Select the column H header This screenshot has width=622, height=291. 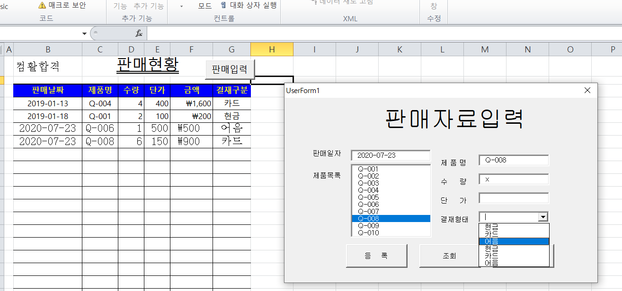tap(272, 50)
